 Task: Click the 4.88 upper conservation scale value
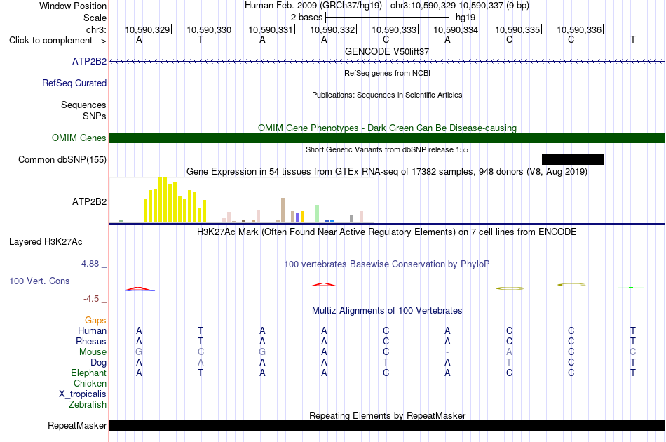pos(90,264)
